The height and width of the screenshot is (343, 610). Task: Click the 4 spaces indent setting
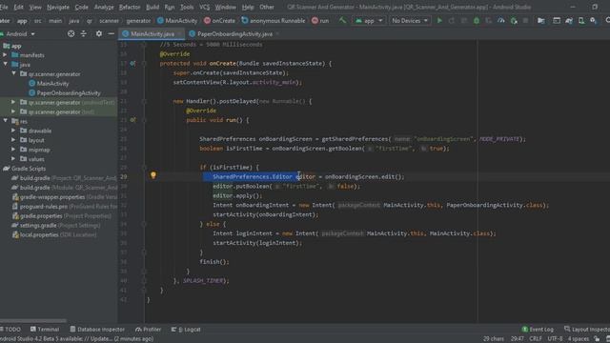tap(579, 339)
